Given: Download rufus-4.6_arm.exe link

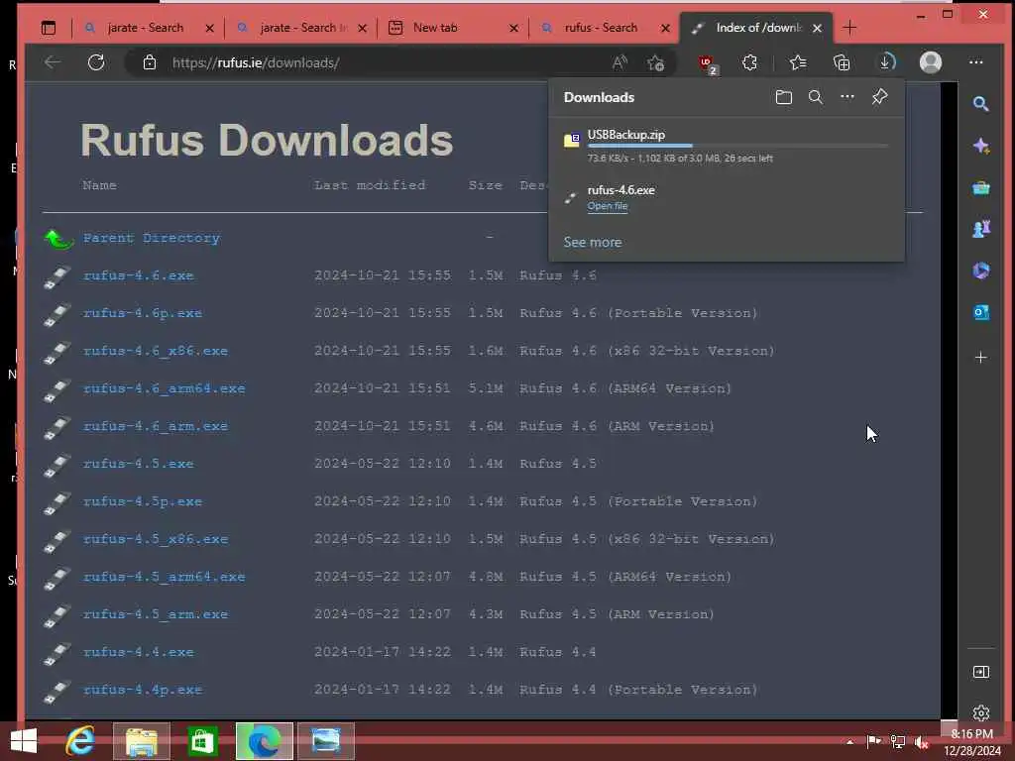Looking at the screenshot, I should coord(156,426).
